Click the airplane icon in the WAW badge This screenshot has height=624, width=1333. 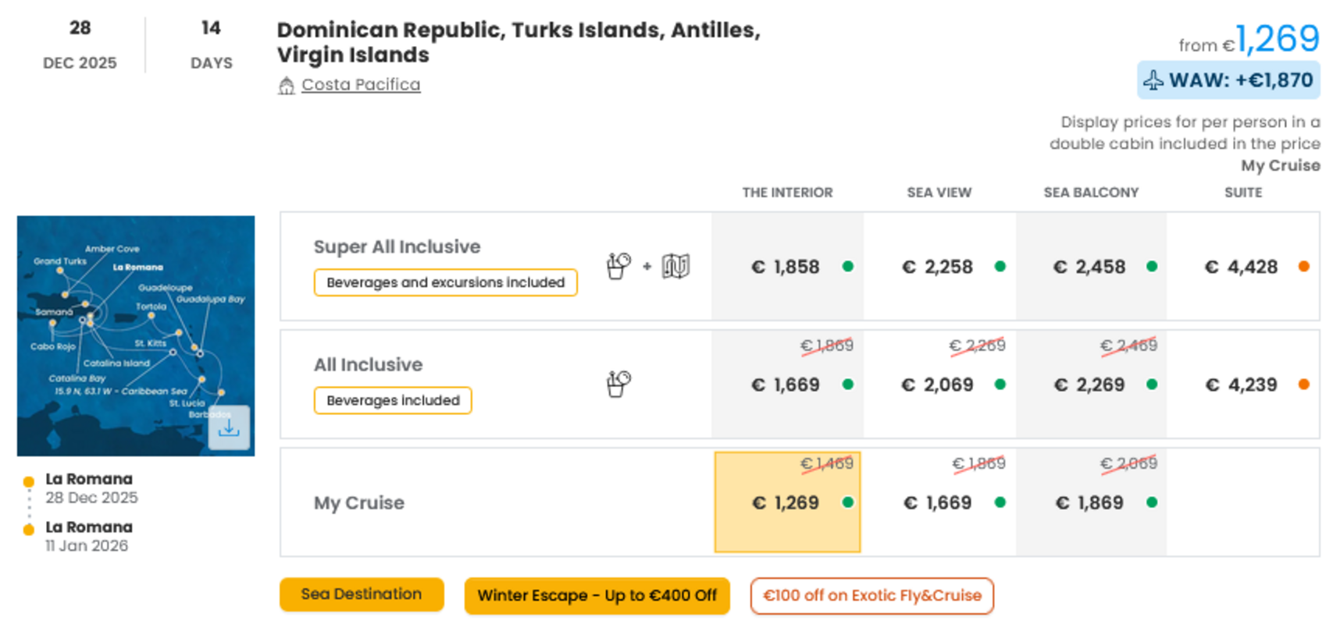[1153, 80]
